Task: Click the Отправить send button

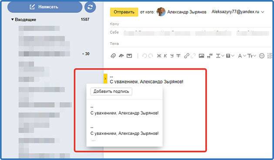Action: [x=124, y=12]
